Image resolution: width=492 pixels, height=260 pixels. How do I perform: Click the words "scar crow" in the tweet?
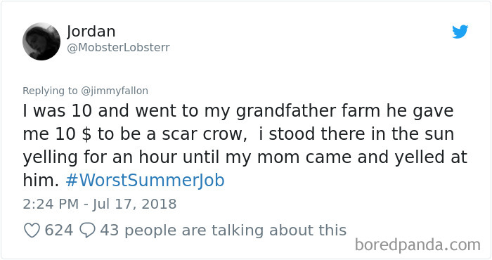pos(202,134)
